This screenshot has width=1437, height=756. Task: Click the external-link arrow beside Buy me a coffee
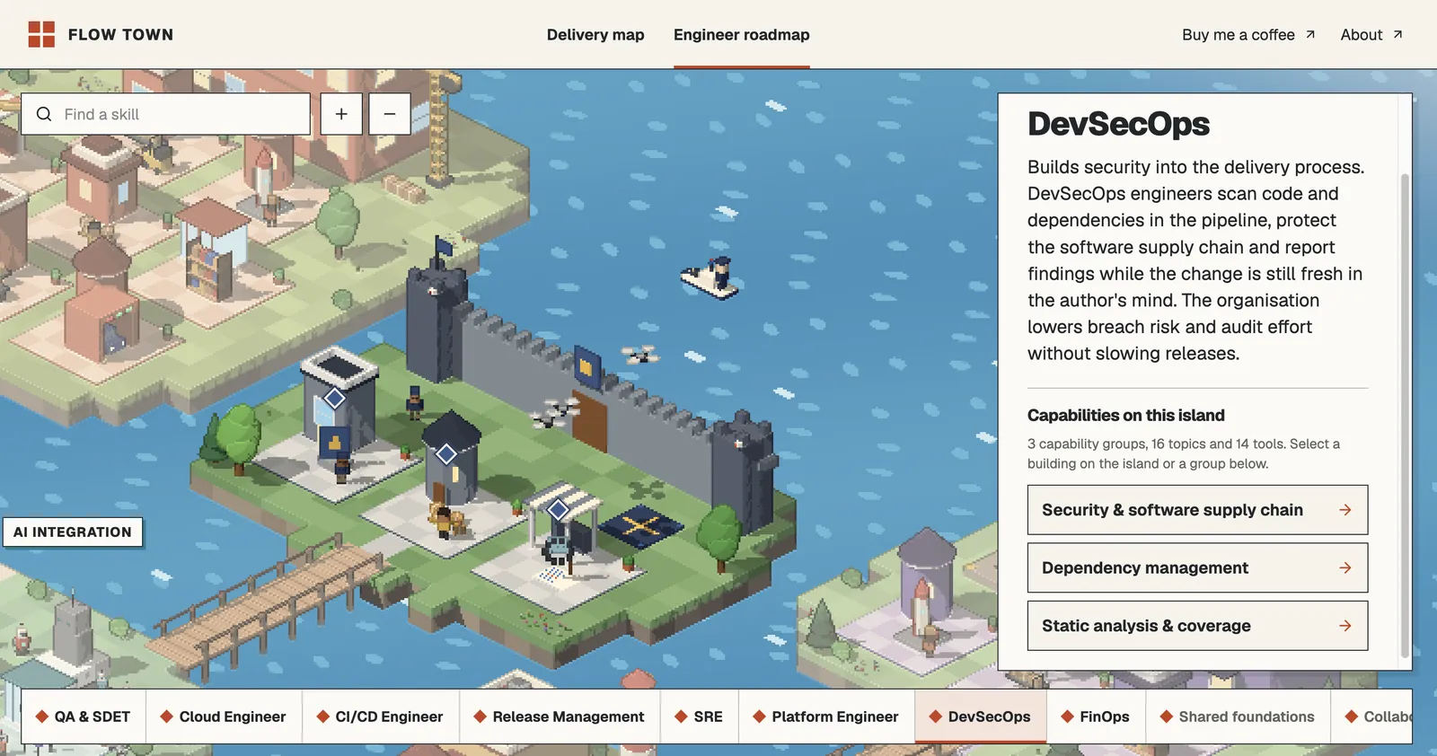coord(1310,34)
